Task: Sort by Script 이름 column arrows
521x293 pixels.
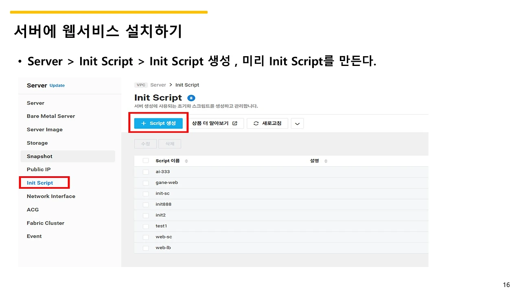Action: coord(186,161)
